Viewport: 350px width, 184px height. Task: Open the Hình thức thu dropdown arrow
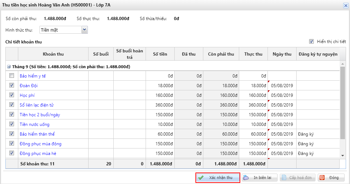[x=84, y=30]
